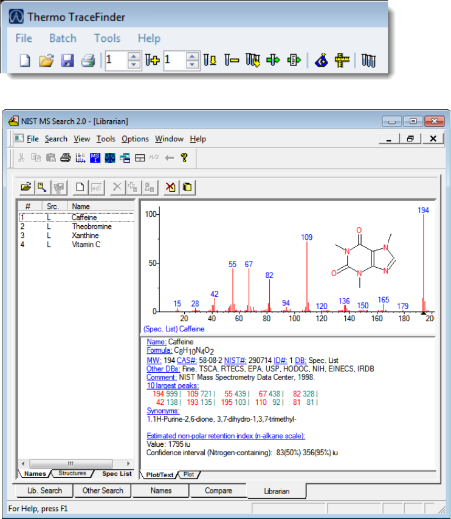
Task: Click the Formula: link
Action: tap(159, 350)
